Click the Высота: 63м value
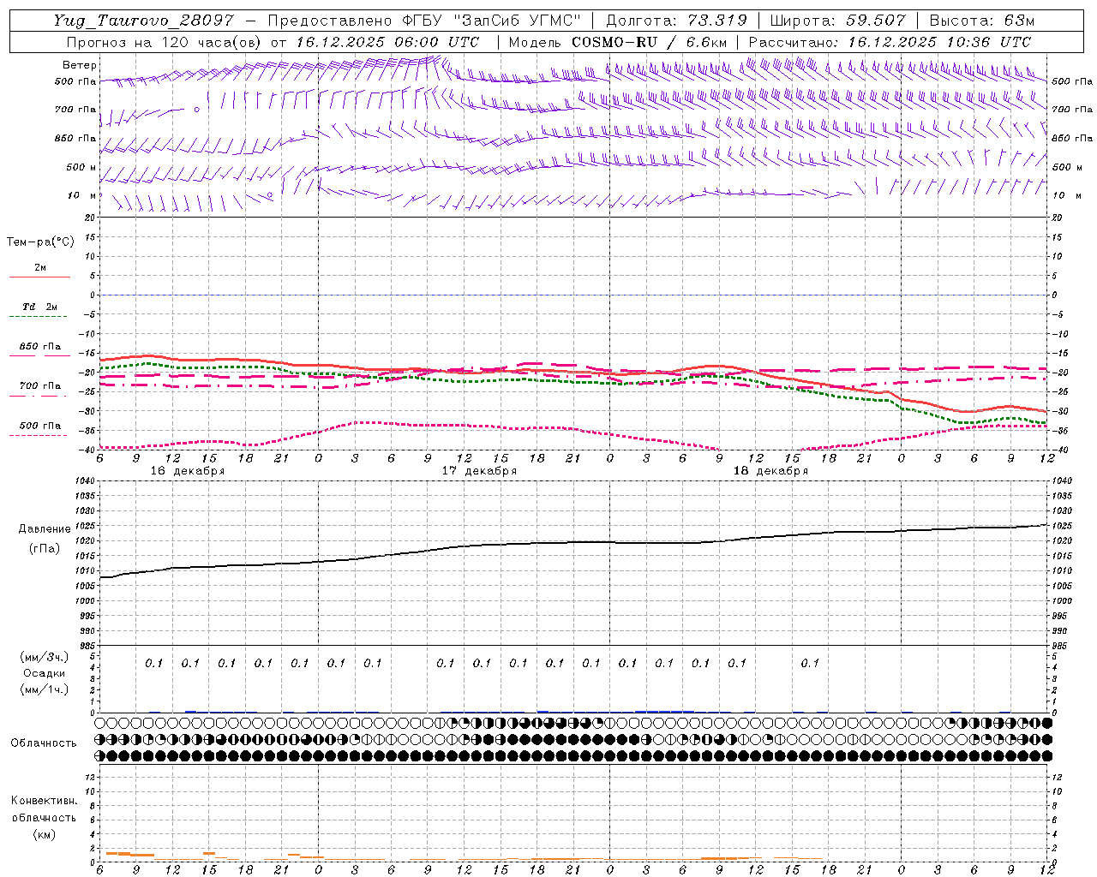 pos(981,21)
